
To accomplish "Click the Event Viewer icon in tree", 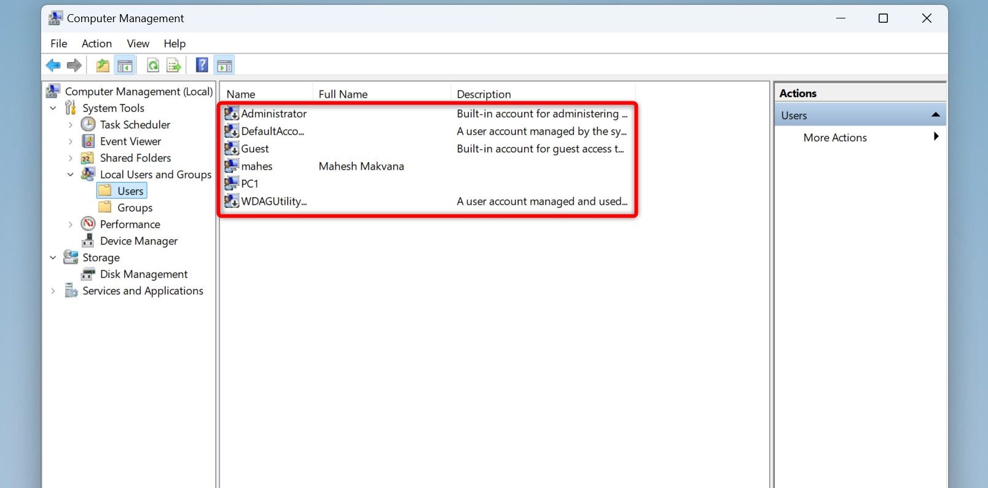I will tap(88, 141).
